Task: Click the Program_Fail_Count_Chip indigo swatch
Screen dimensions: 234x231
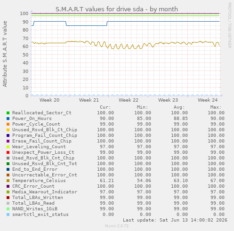Action: click(x=8, y=135)
